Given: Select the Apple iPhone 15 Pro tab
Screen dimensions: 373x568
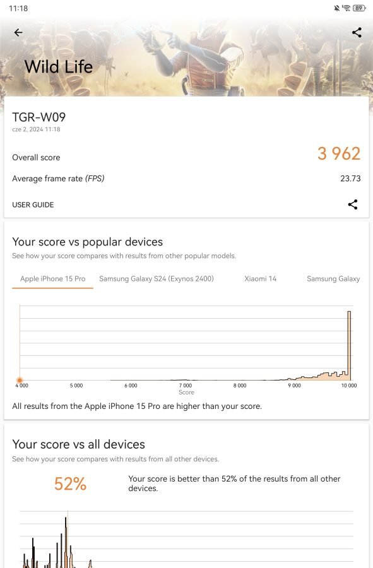Looking at the screenshot, I should pos(53,278).
